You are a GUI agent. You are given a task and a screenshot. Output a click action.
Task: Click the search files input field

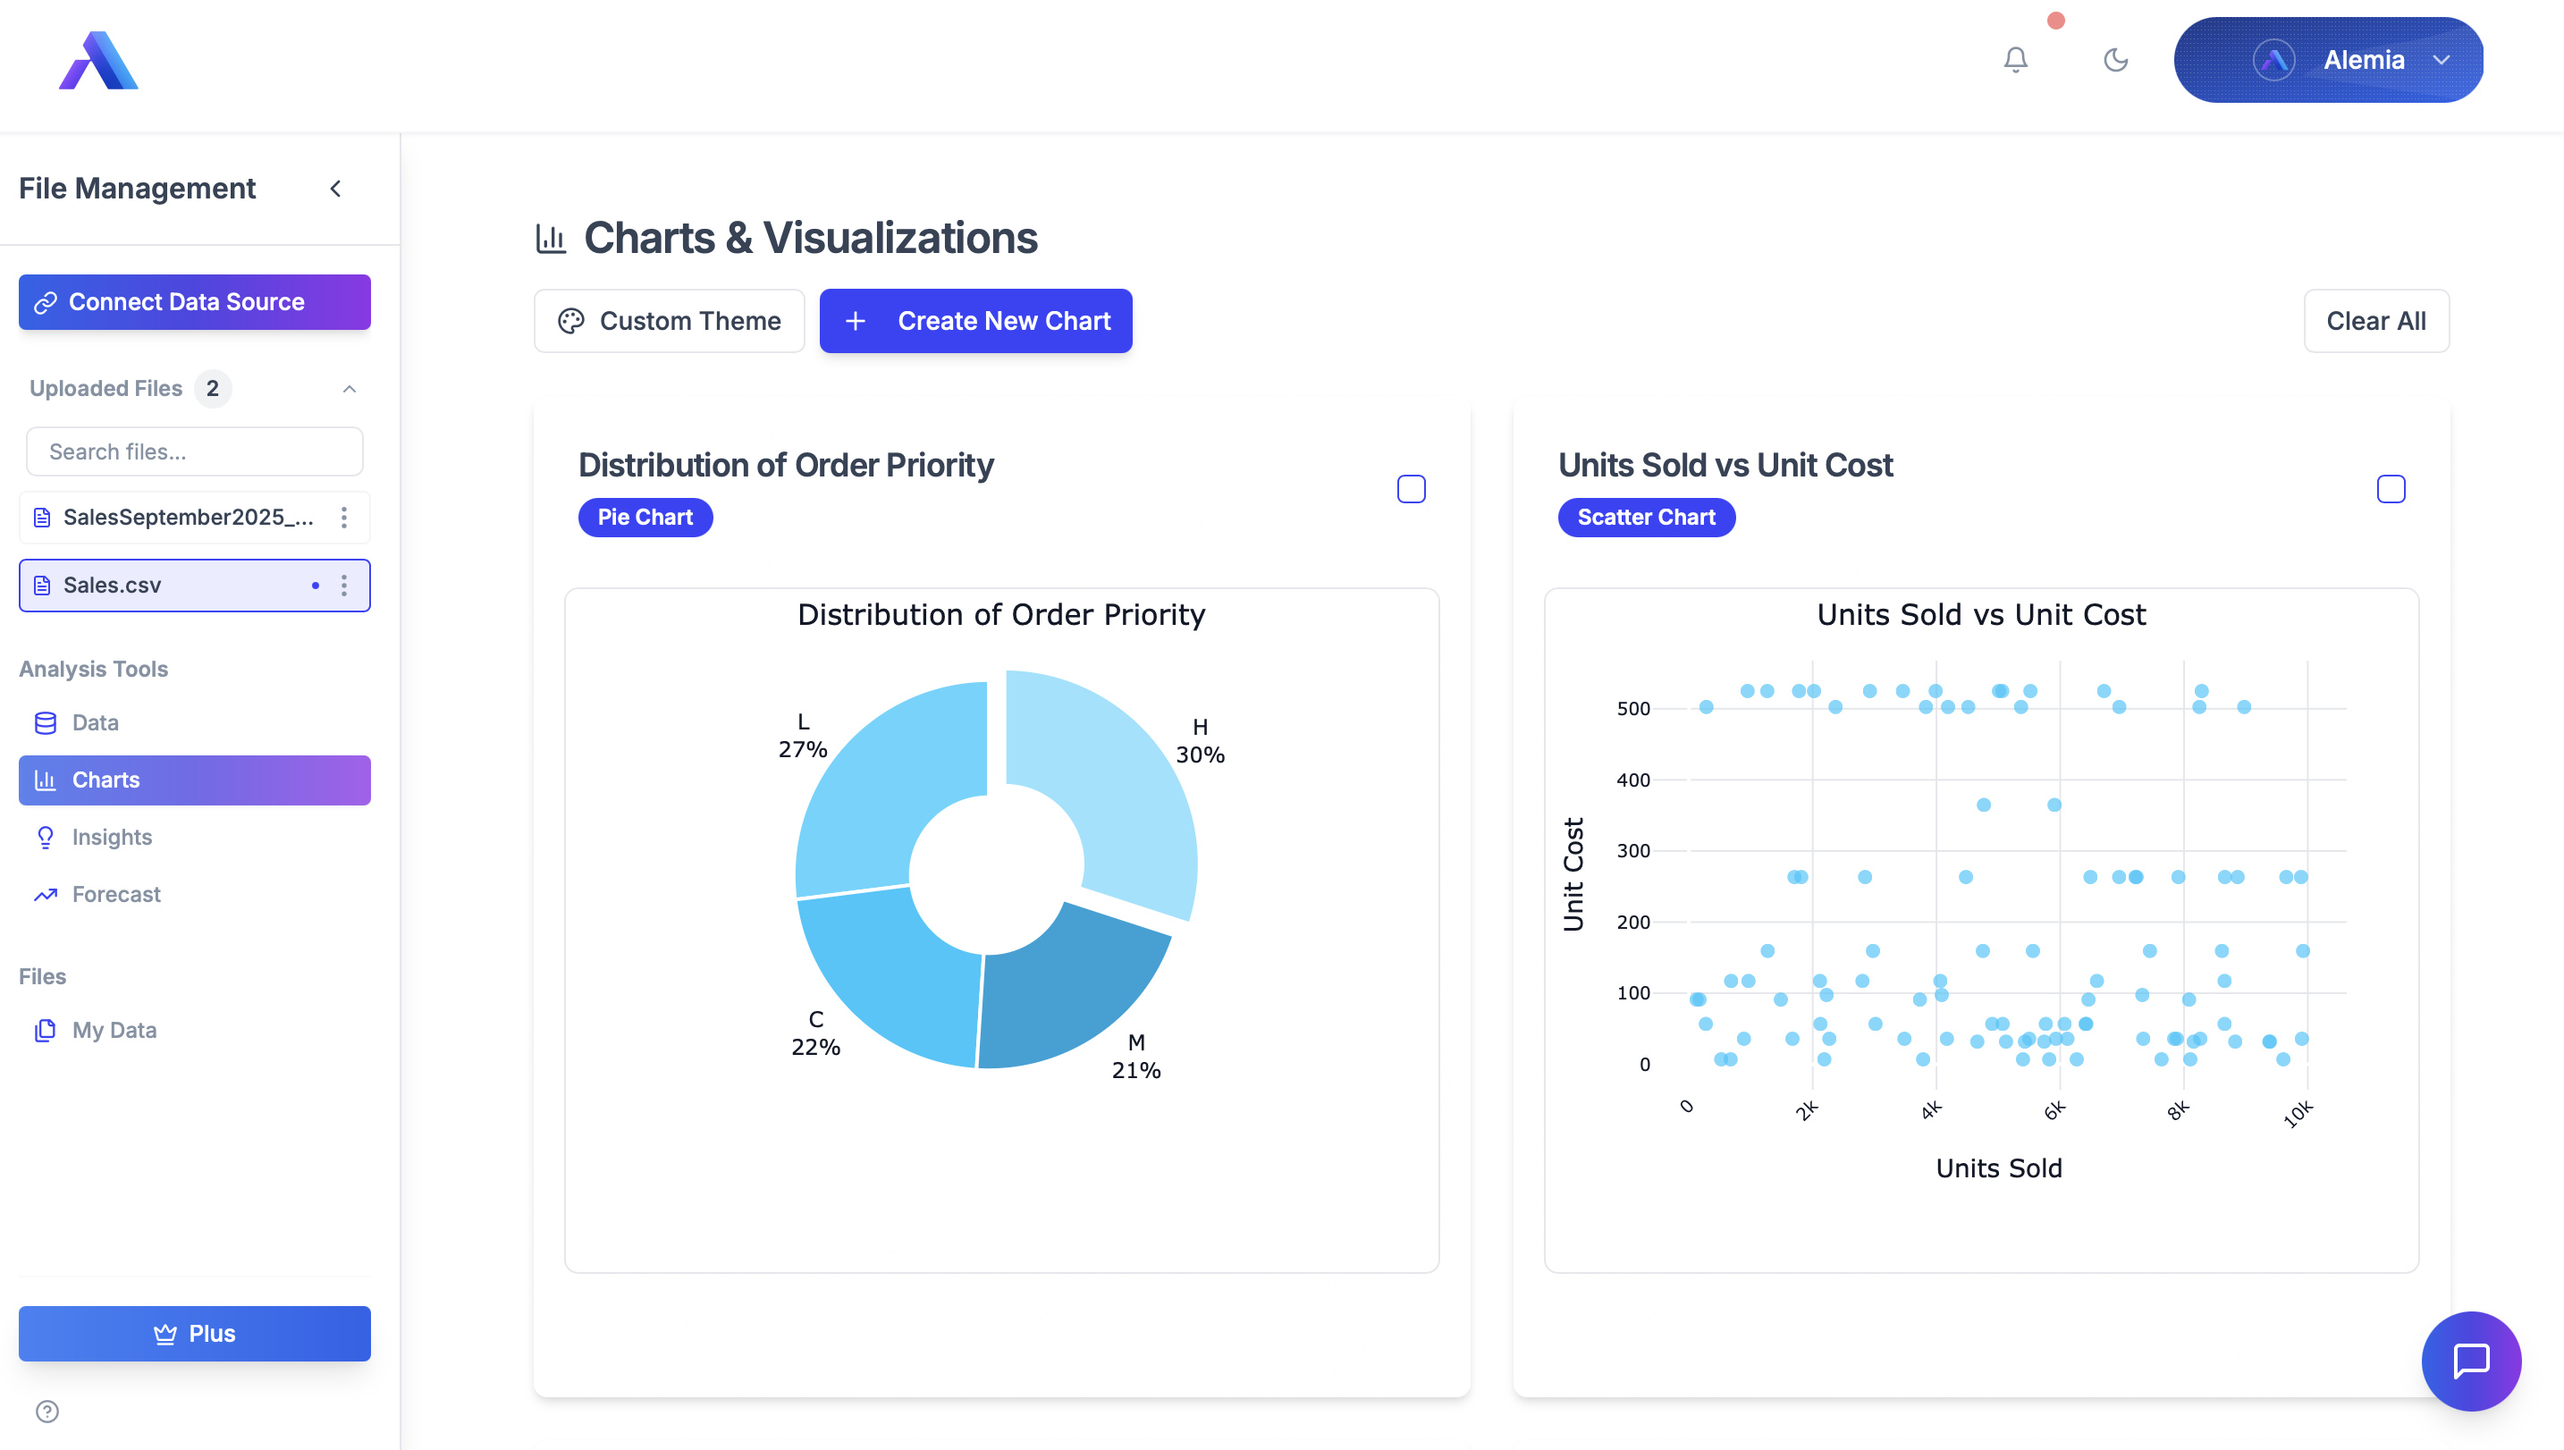coord(194,451)
